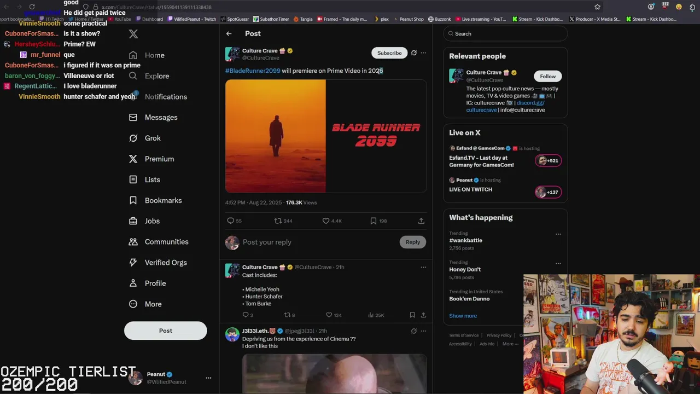Screen dimensions: 700x394
Task: Go back using the arrow next to Post
Action: (x=229, y=34)
